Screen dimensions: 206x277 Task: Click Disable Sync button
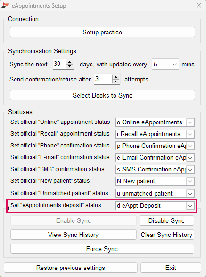tap(166, 220)
